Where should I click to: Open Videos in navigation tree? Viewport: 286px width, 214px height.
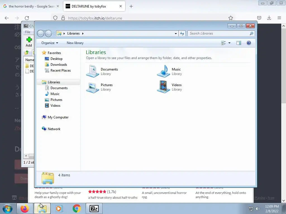click(x=55, y=106)
